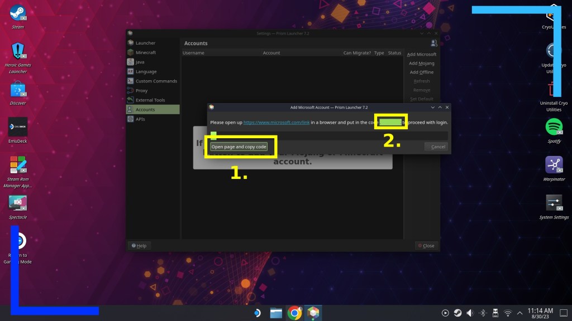This screenshot has width=572, height=321.
Task: Open file manager from taskbar
Action: (276, 313)
